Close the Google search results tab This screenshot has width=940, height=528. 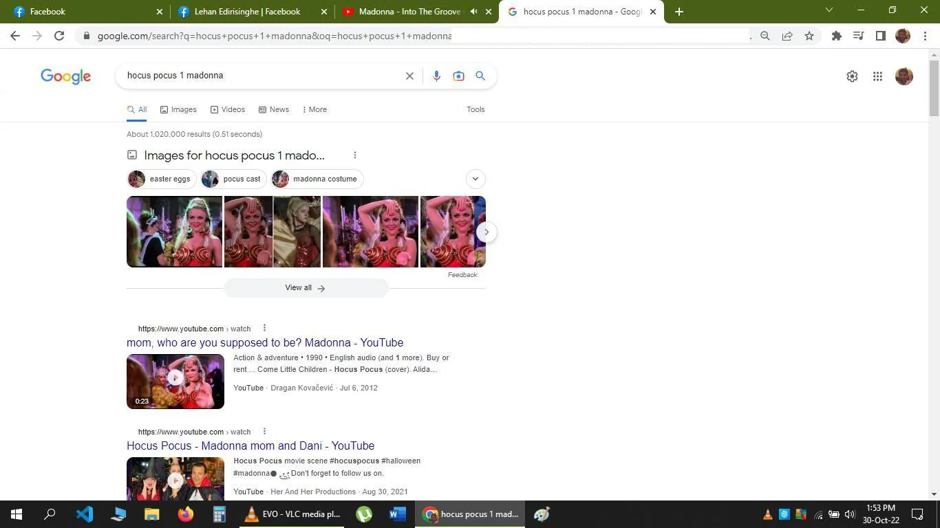click(653, 12)
